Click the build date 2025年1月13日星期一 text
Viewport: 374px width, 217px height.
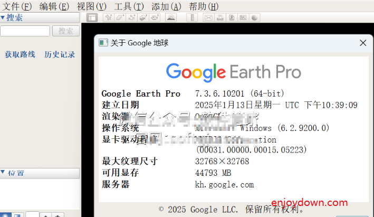click(x=237, y=105)
